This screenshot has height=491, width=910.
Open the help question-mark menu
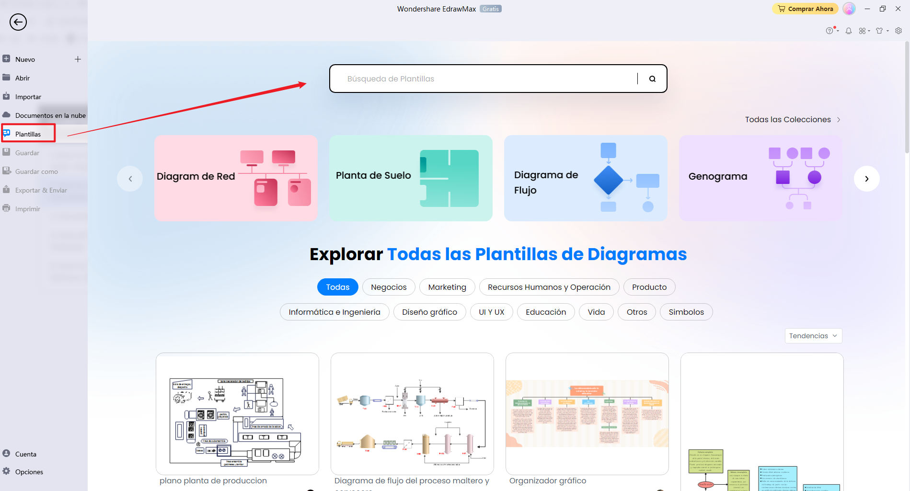830,31
